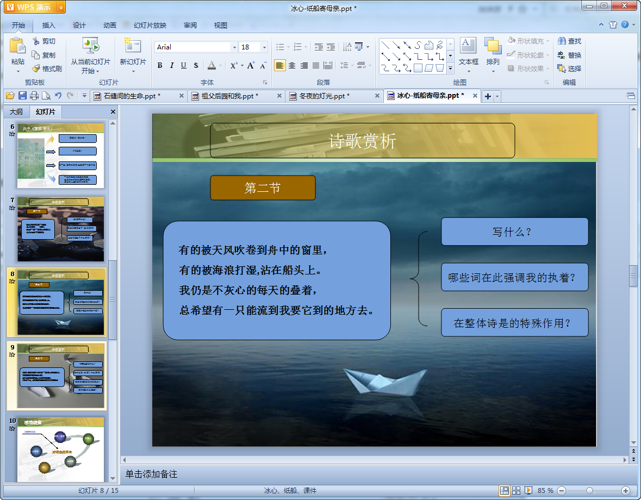641x500 pixels.
Task: Open Find 查找 tool
Action: (x=569, y=41)
